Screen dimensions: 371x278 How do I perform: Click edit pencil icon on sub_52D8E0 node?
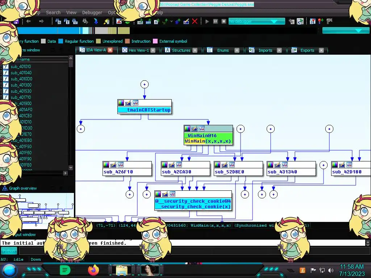point(225,165)
